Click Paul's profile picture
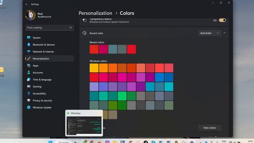This screenshot has width=254, height=143. tap(31, 15)
